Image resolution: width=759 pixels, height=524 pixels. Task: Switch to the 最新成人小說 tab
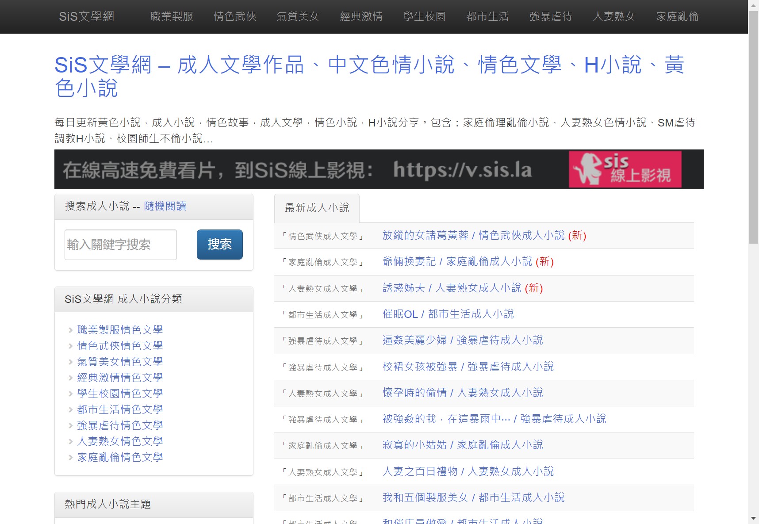(x=317, y=208)
